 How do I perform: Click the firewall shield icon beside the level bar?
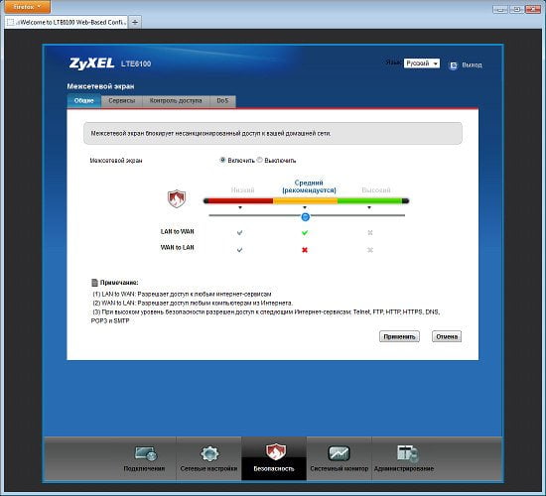point(177,198)
